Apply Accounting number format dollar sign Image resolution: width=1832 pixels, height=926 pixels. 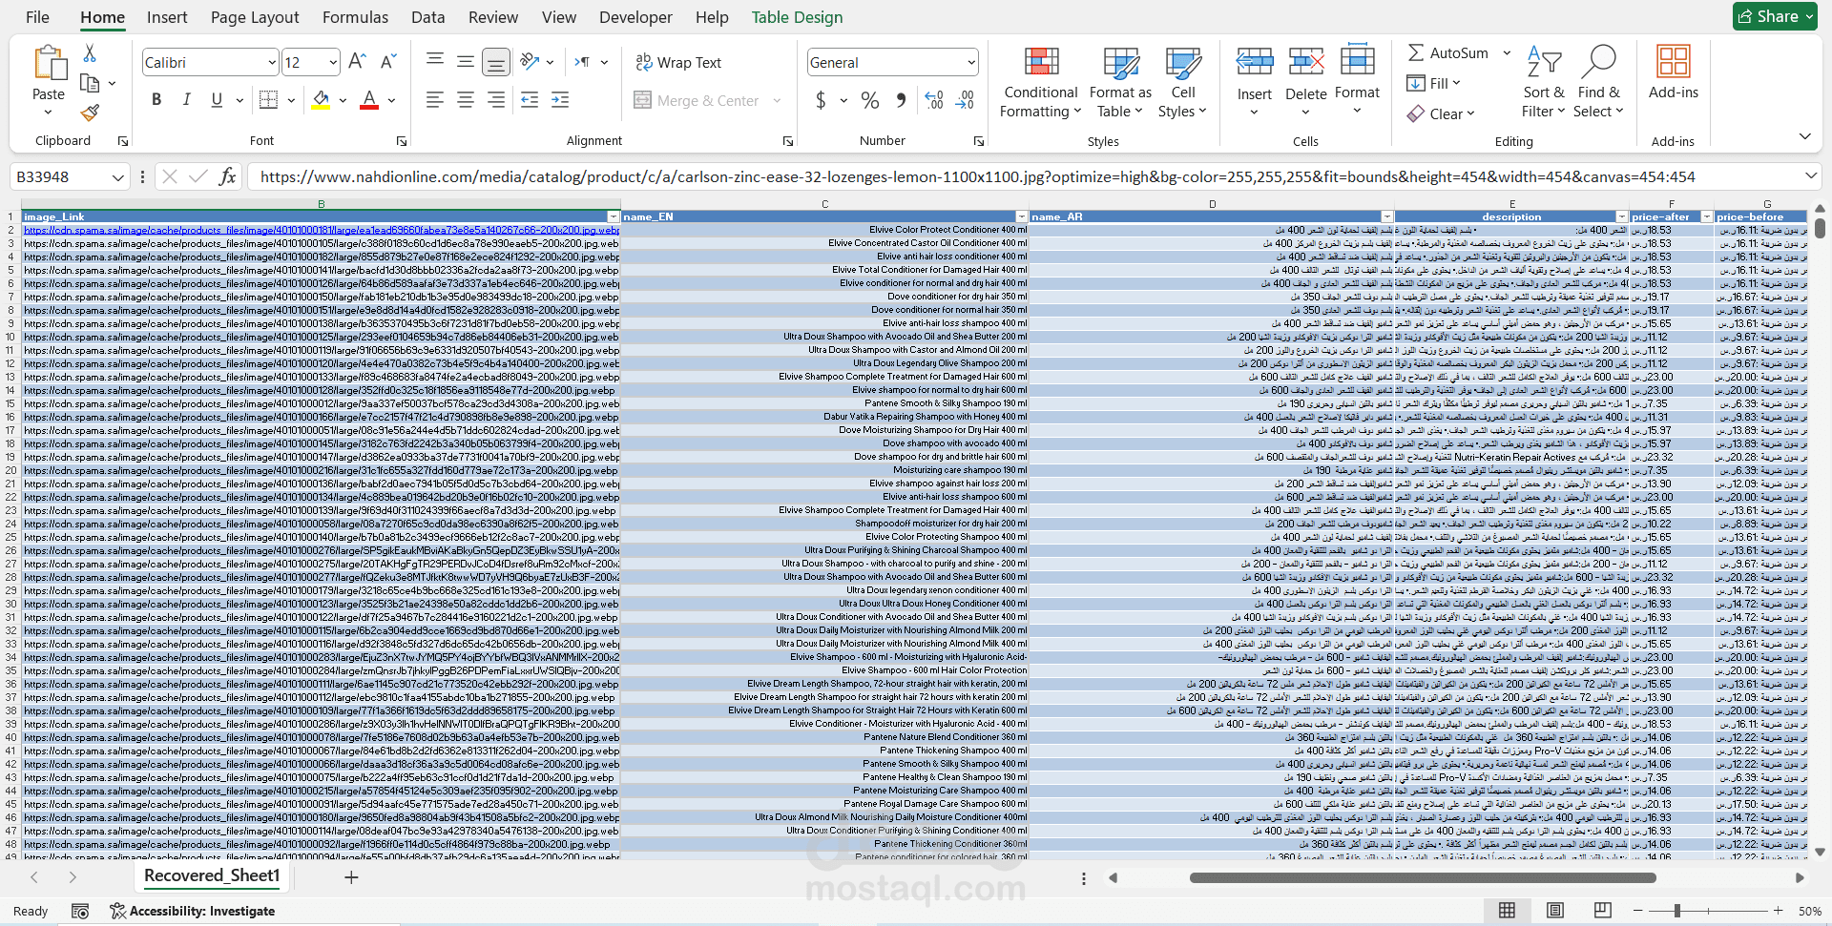(x=821, y=100)
